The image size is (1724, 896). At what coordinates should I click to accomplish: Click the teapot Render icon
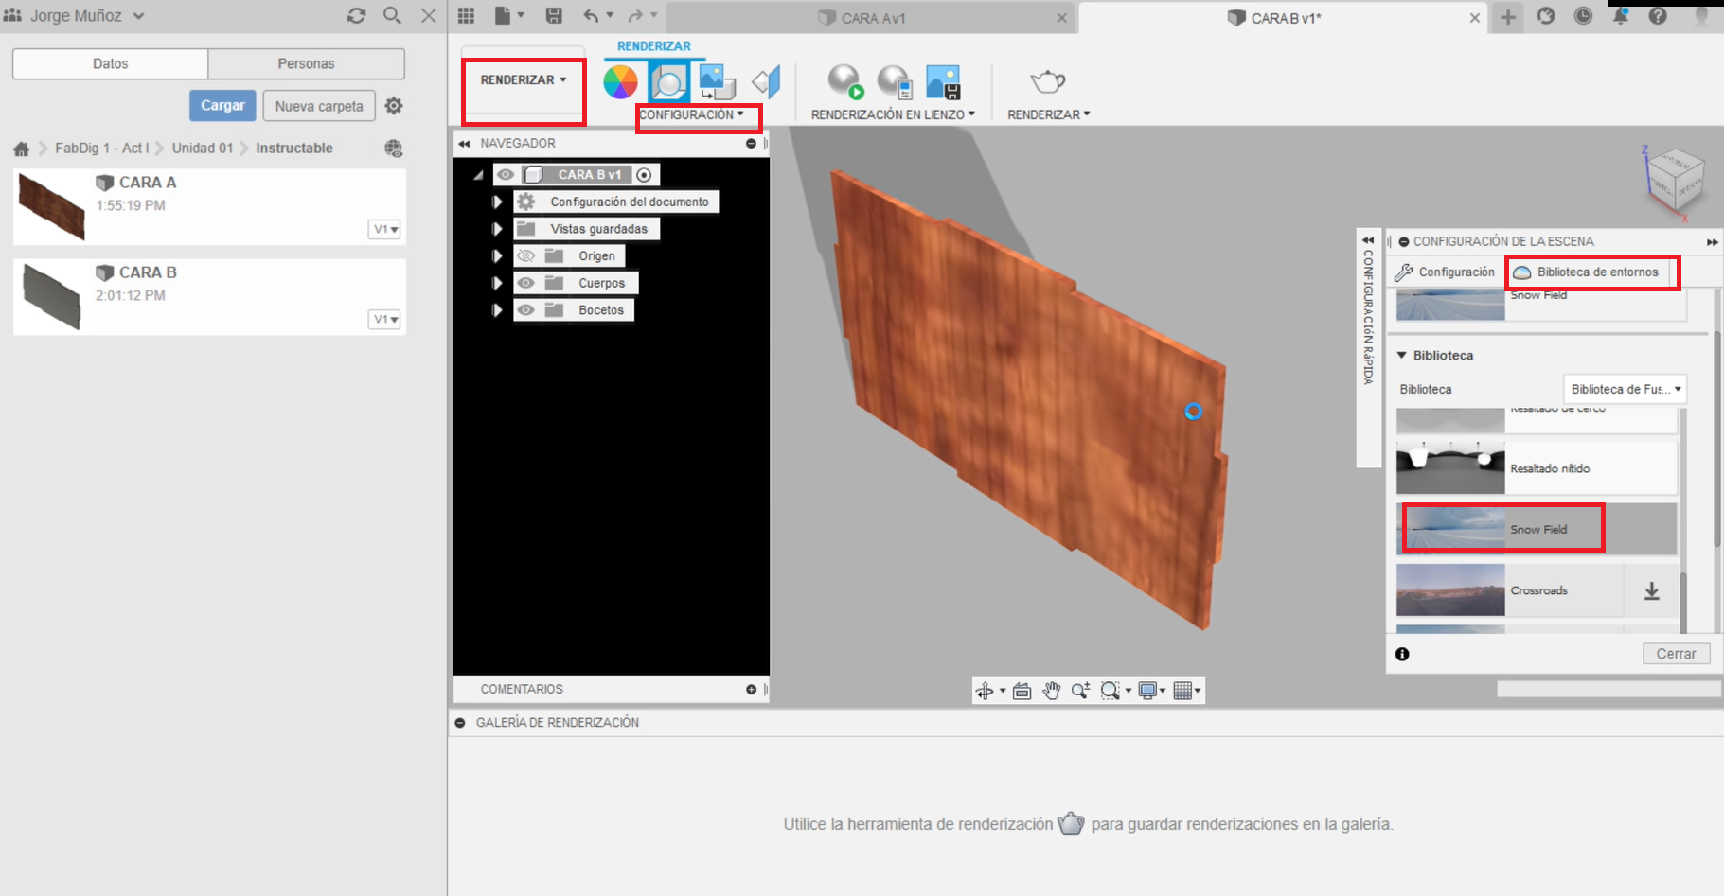pyautogui.click(x=1045, y=82)
